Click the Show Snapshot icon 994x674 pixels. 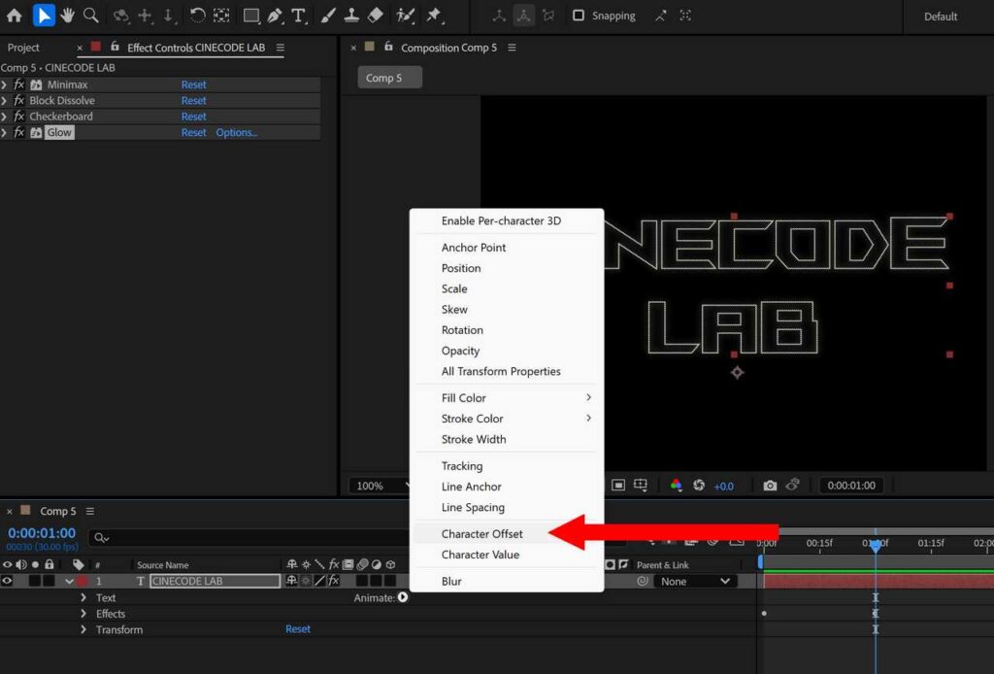tap(792, 485)
